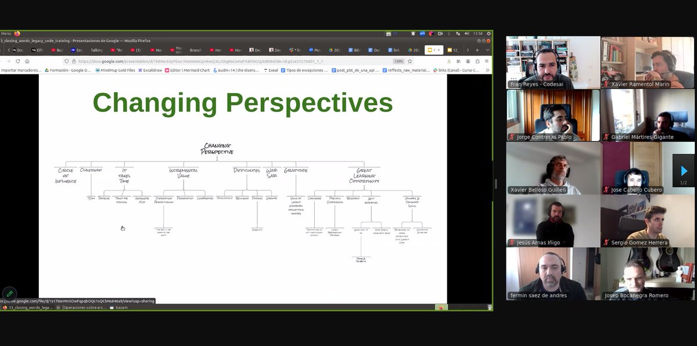Screen dimensions: 697x346
Task: Switch to the 'Talking' browser tab
Action: [96, 50]
